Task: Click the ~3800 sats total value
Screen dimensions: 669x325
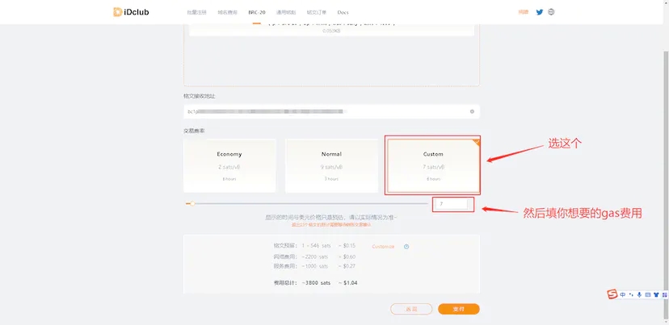Action: pyautogui.click(x=316, y=282)
